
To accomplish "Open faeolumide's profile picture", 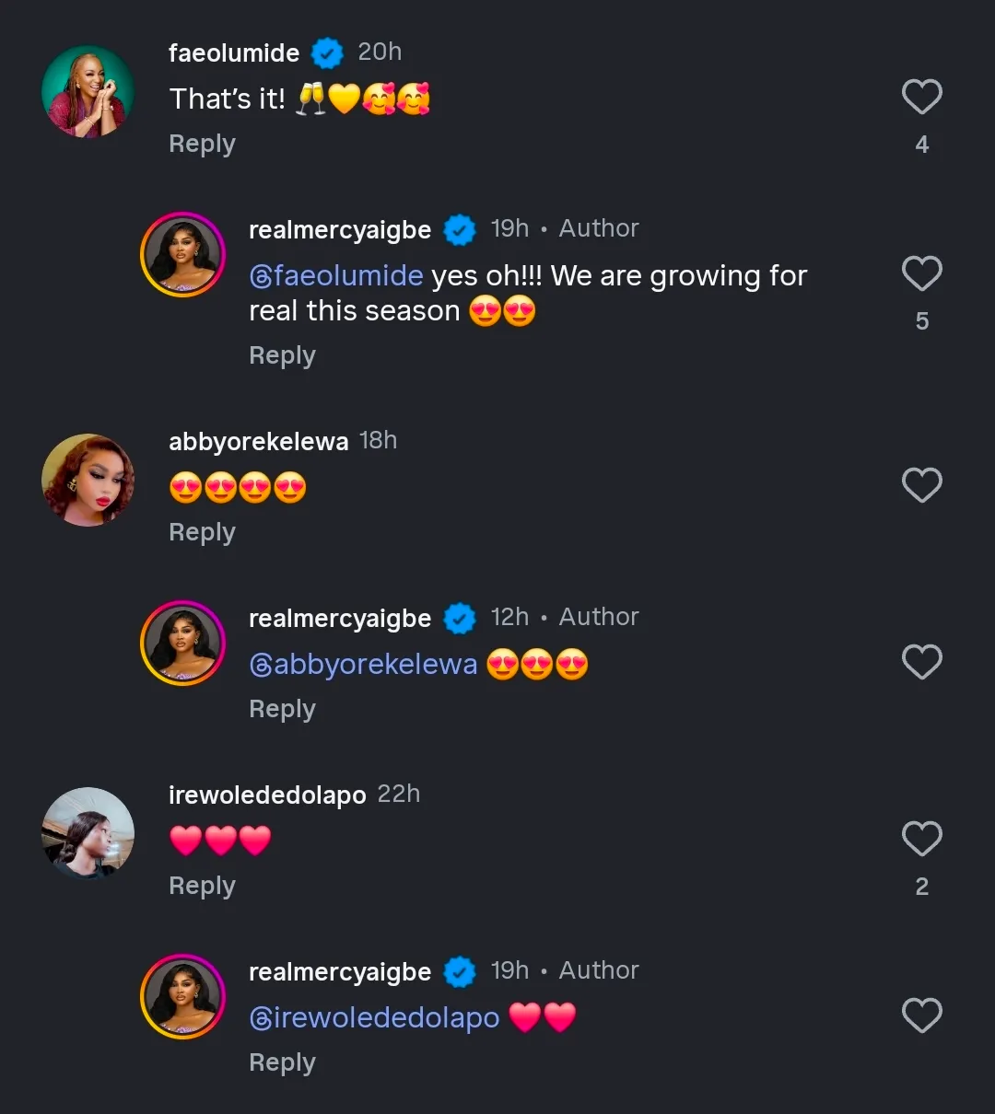I will click(x=88, y=92).
